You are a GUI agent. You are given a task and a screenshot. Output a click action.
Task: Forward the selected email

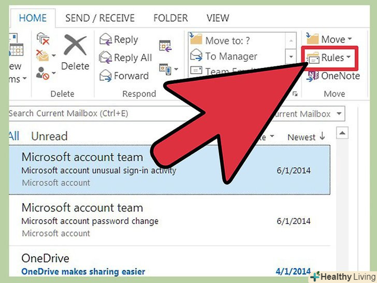click(x=124, y=76)
